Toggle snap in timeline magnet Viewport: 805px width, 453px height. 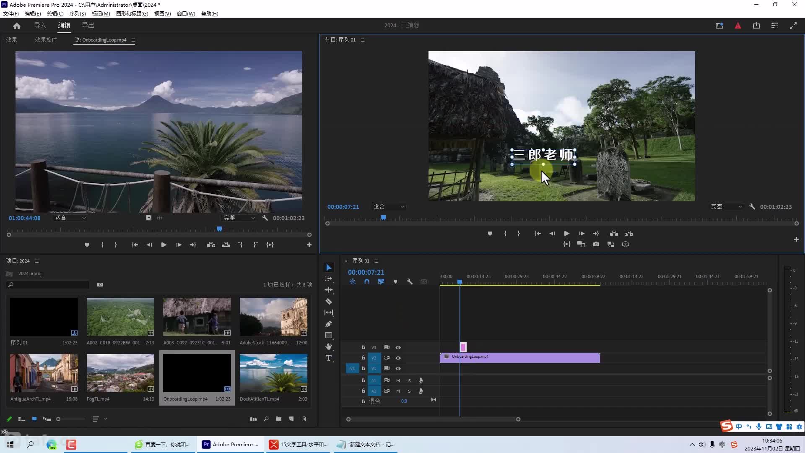pyautogui.click(x=367, y=281)
